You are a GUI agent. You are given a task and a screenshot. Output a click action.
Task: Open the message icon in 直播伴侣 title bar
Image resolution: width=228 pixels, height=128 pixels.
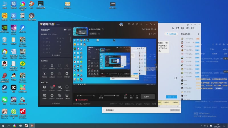[129, 24]
